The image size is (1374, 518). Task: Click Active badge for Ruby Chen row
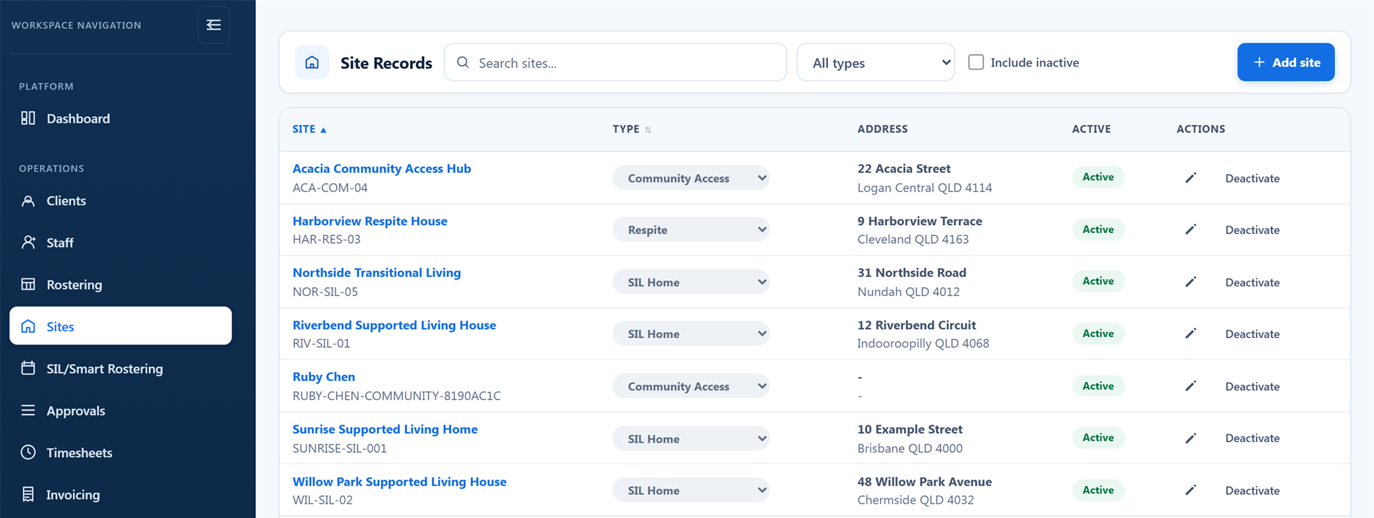coord(1098,386)
